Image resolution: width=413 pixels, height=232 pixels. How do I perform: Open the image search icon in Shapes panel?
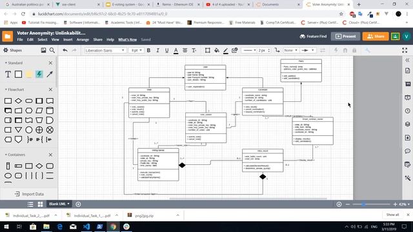click(43, 50)
